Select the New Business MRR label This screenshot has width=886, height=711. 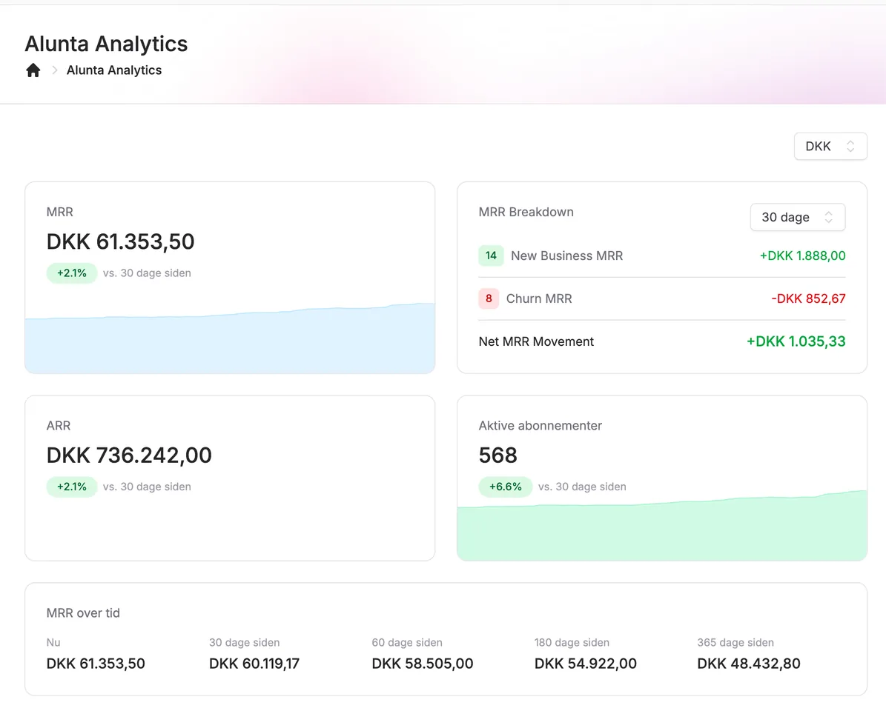[566, 256]
